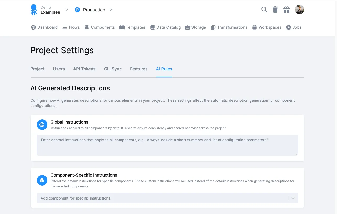Open the trash bin icon
Screen dimensions: 337x214
coord(275,10)
